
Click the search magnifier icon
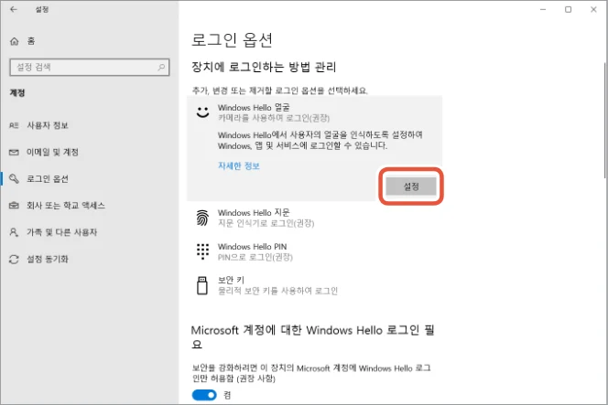click(x=161, y=67)
